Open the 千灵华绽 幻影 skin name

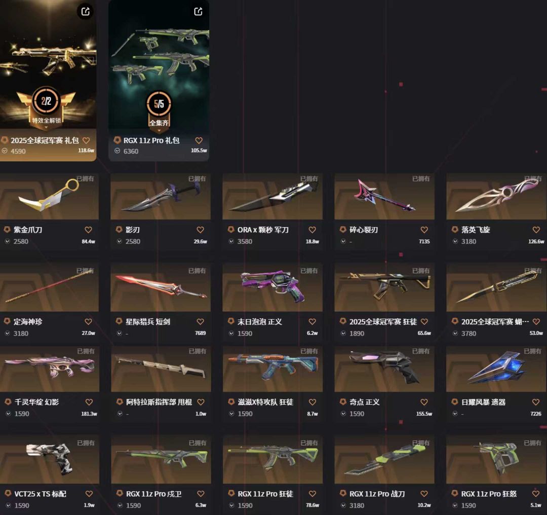pos(36,402)
